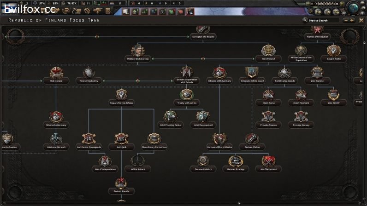The height and width of the screenshot is (206, 367).
Task: Select the German Industry focus
Action: (x=203, y=161)
